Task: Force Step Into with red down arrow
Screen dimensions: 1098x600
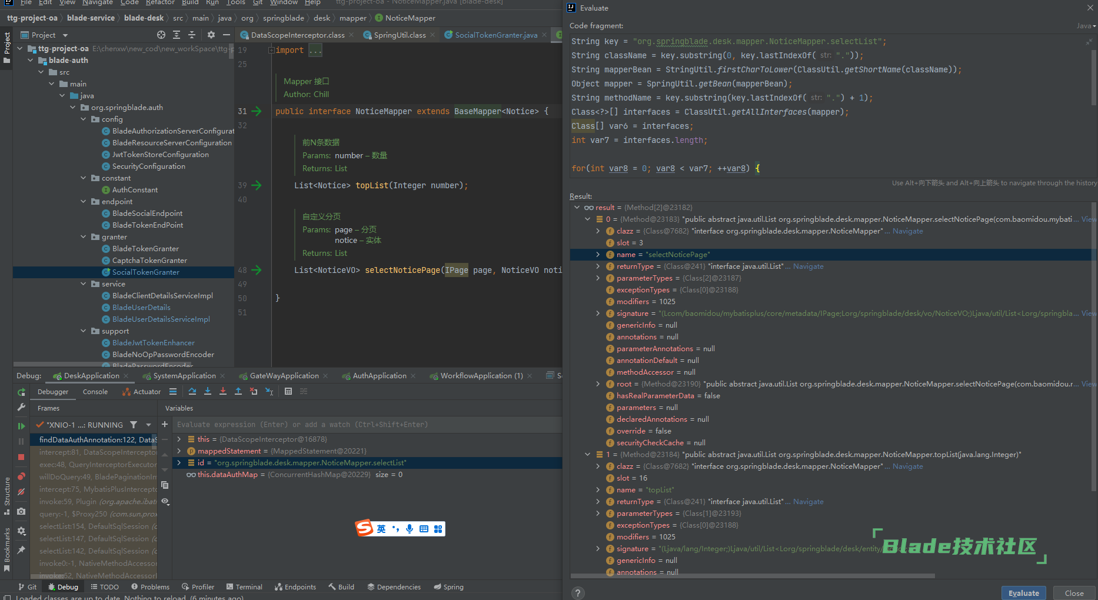Action: (x=222, y=391)
